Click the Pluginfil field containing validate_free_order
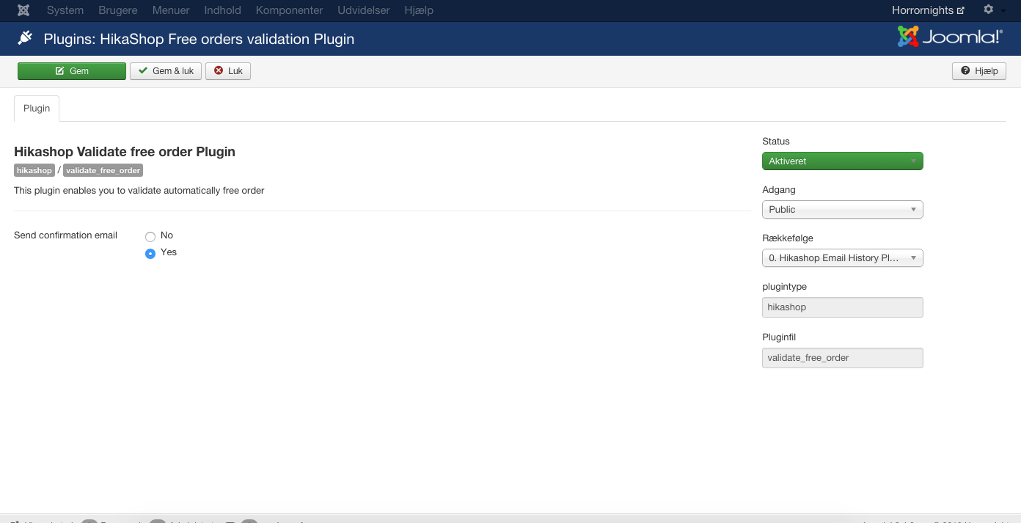Image resolution: width=1021 pixels, height=523 pixels. 843,358
